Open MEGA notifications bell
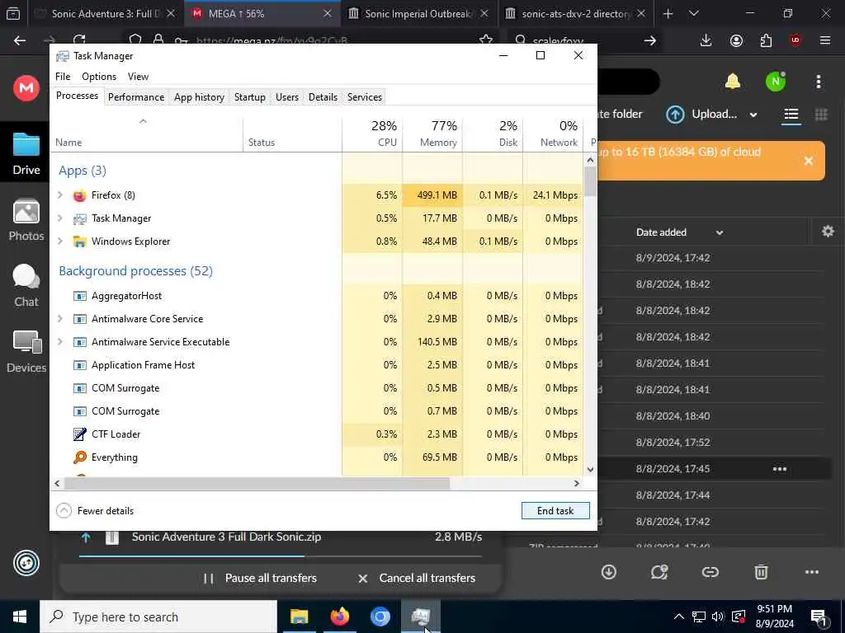The image size is (845, 633). 733,82
